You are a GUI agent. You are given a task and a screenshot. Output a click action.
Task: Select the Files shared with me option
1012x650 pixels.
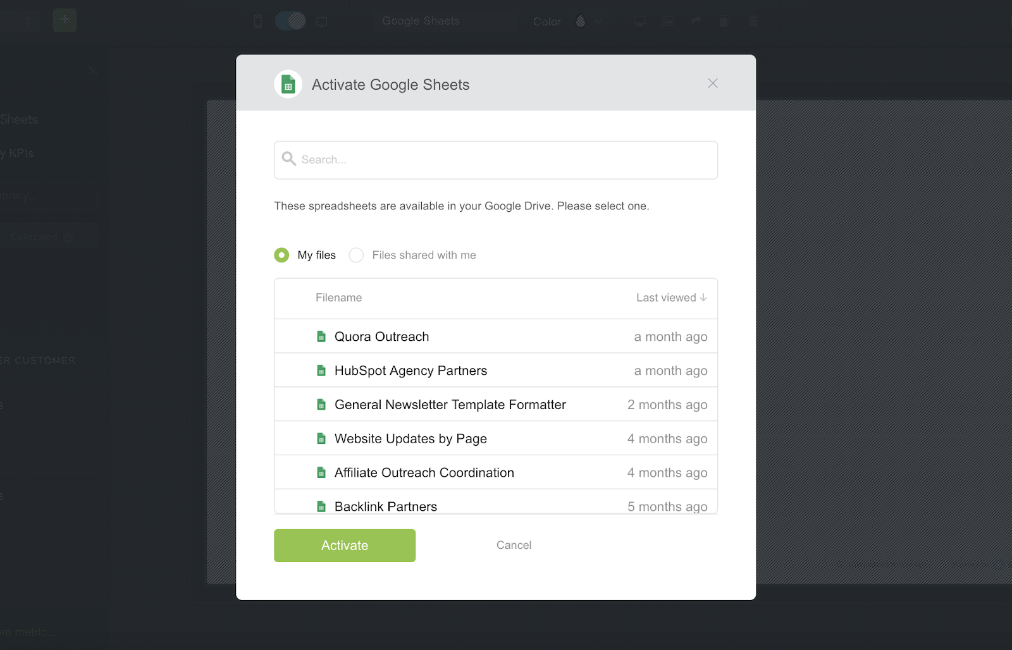tap(357, 255)
